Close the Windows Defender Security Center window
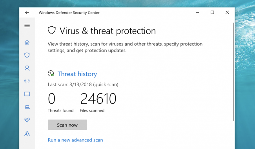Viewport: 255px width, 149px height. [227, 13]
